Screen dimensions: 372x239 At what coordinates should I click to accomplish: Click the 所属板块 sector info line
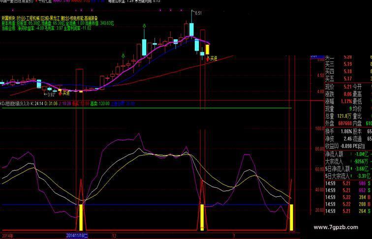tap(50, 18)
